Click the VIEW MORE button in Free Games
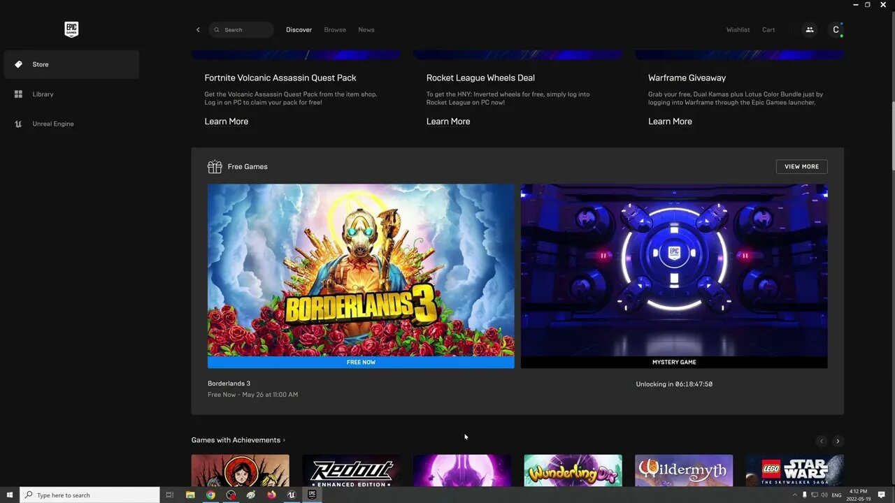 (x=801, y=167)
